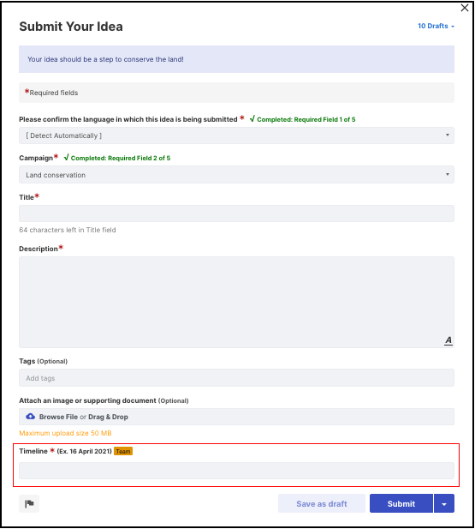Viewport: 475px width, 529px height.
Task: Click the Submit button
Action: [401, 503]
